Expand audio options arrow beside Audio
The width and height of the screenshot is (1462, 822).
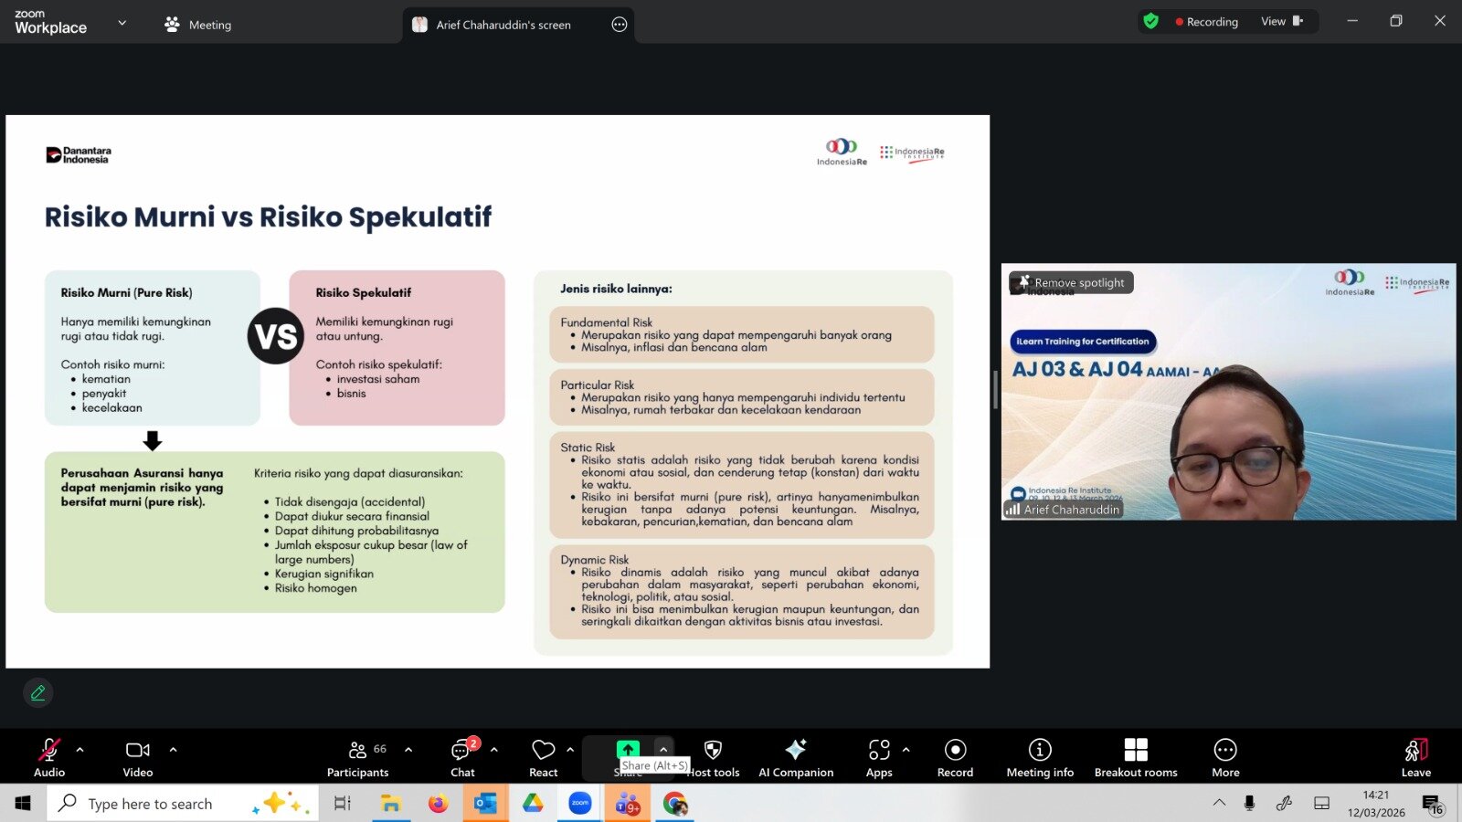coord(80,750)
